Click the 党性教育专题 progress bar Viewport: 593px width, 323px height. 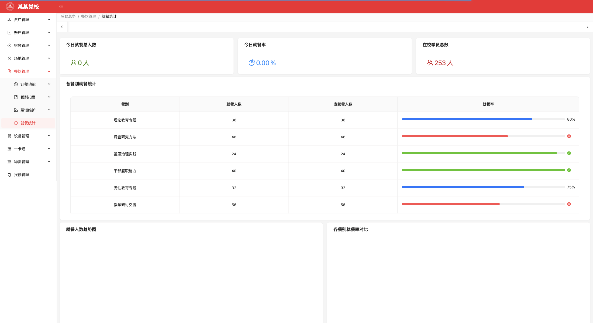(483, 187)
